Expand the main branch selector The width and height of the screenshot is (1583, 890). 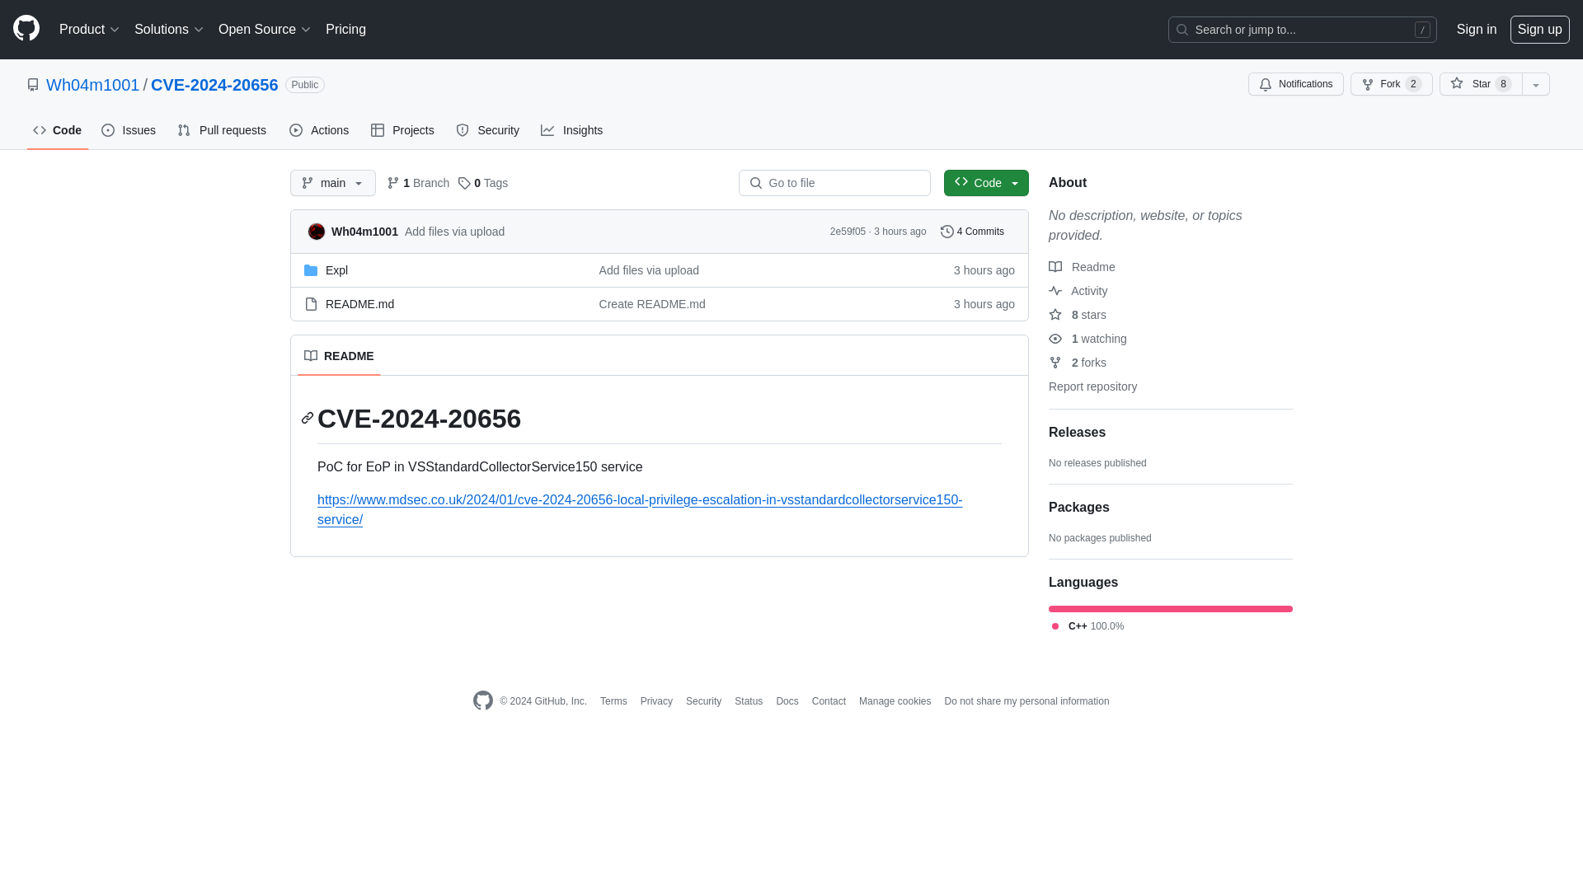point(333,183)
